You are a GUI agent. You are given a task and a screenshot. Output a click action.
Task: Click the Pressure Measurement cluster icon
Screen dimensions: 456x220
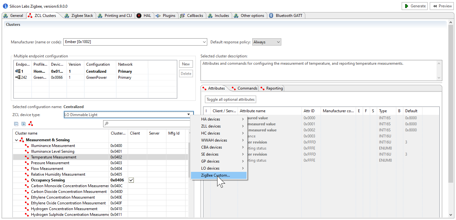tap(27, 163)
